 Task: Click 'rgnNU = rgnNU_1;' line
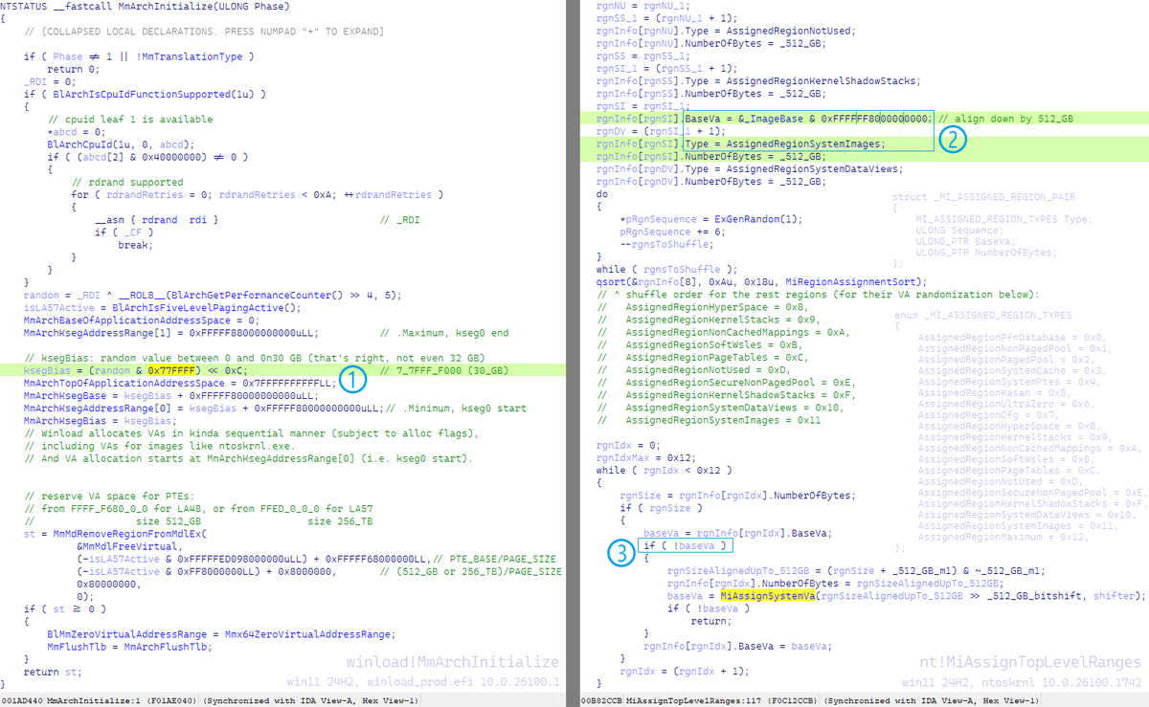pos(642,6)
